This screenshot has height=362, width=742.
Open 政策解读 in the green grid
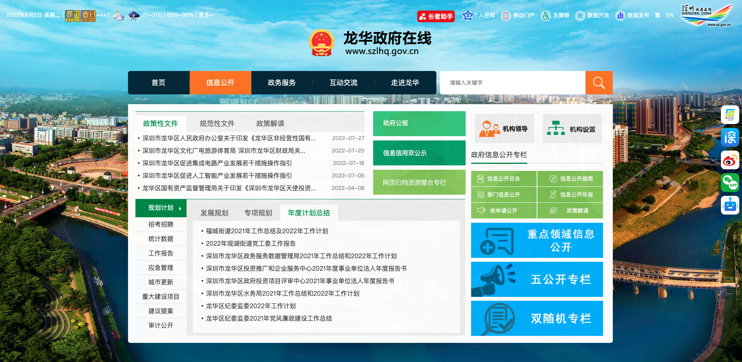click(x=570, y=211)
